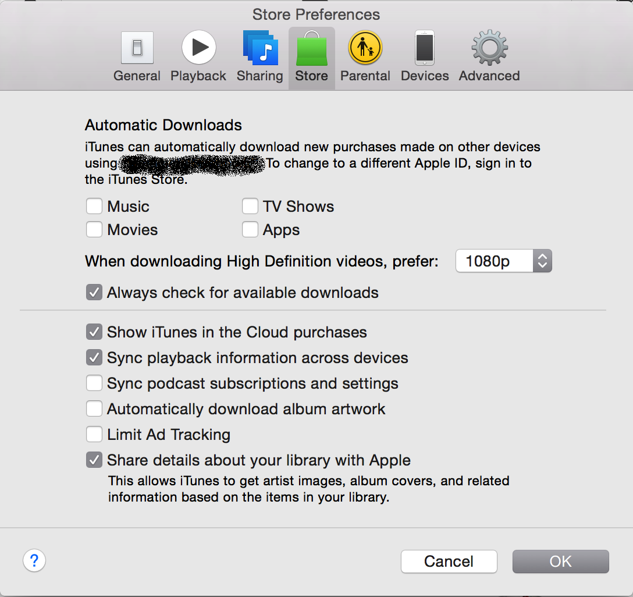633x597 pixels.
Task: Click the blue help question mark
Action: (x=34, y=560)
